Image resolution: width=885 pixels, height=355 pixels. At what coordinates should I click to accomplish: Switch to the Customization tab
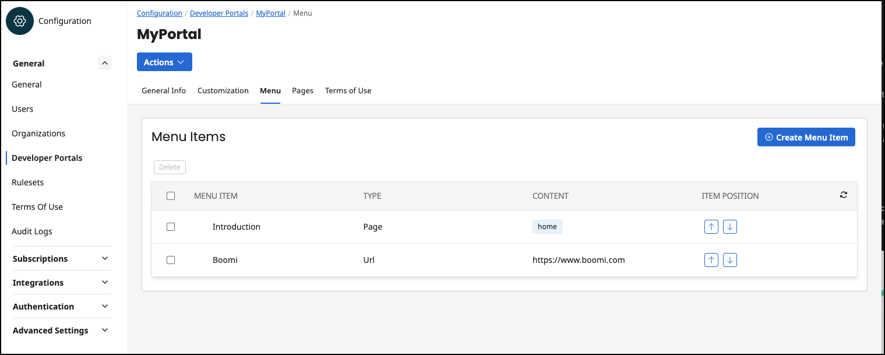coord(223,90)
